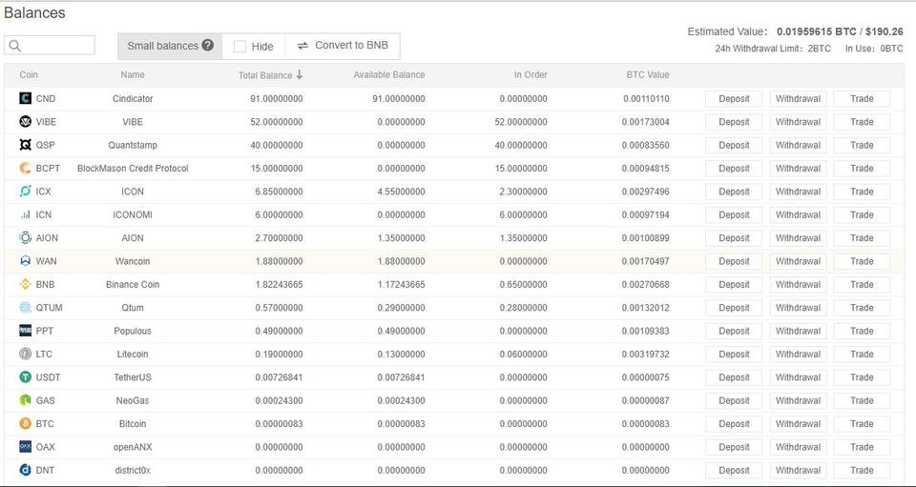Sort by the Total Balance column header
The height and width of the screenshot is (487, 916).
(x=271, y=74)
